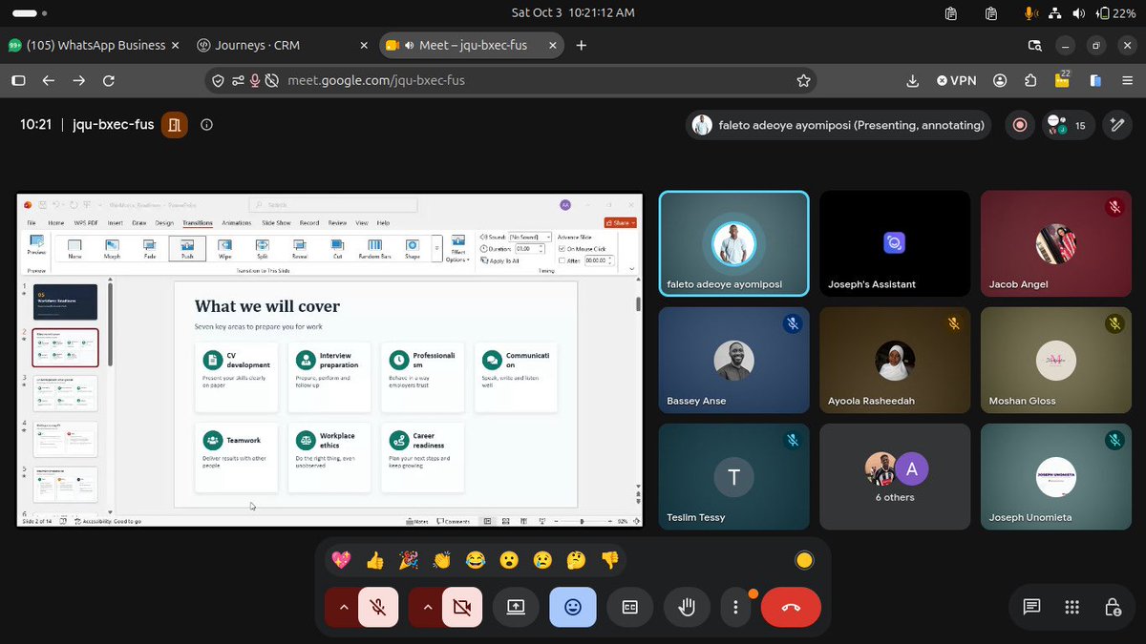Bookmark this page with the star icon
The image size is (1146, 644).
pyautogui.click(x=804, y=80)
